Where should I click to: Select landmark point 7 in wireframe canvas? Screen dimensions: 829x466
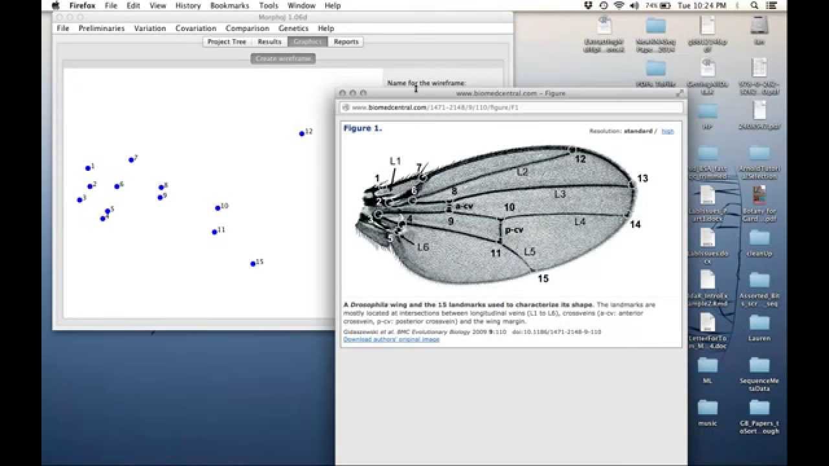131,160
